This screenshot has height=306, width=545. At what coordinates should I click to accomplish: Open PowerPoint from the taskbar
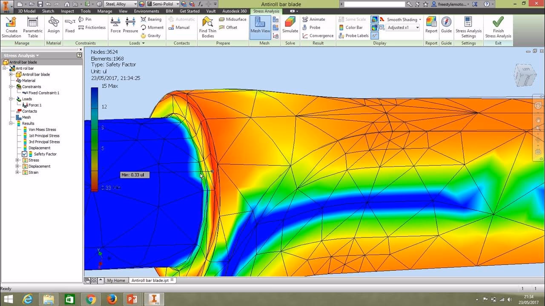tap(132, 299)
